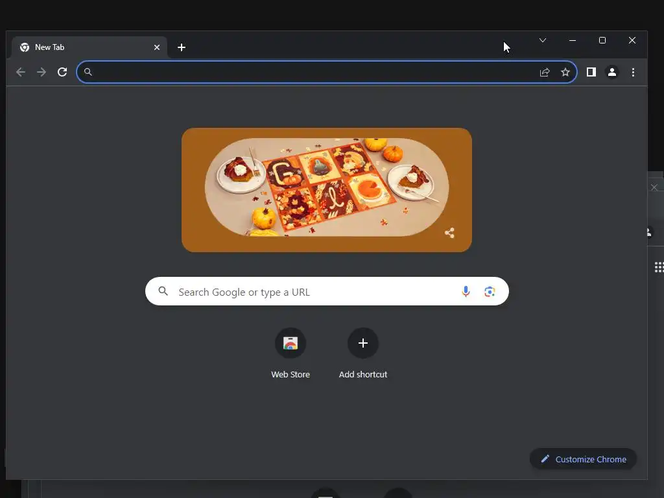Go back using the back arrow
The width and height of the screenshot is (664, 498).
click(20, 72)
